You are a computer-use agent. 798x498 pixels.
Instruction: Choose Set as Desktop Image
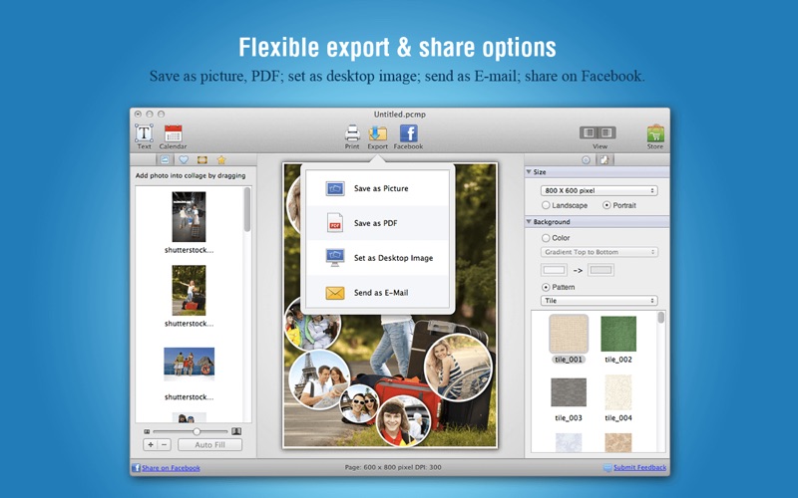377,258
